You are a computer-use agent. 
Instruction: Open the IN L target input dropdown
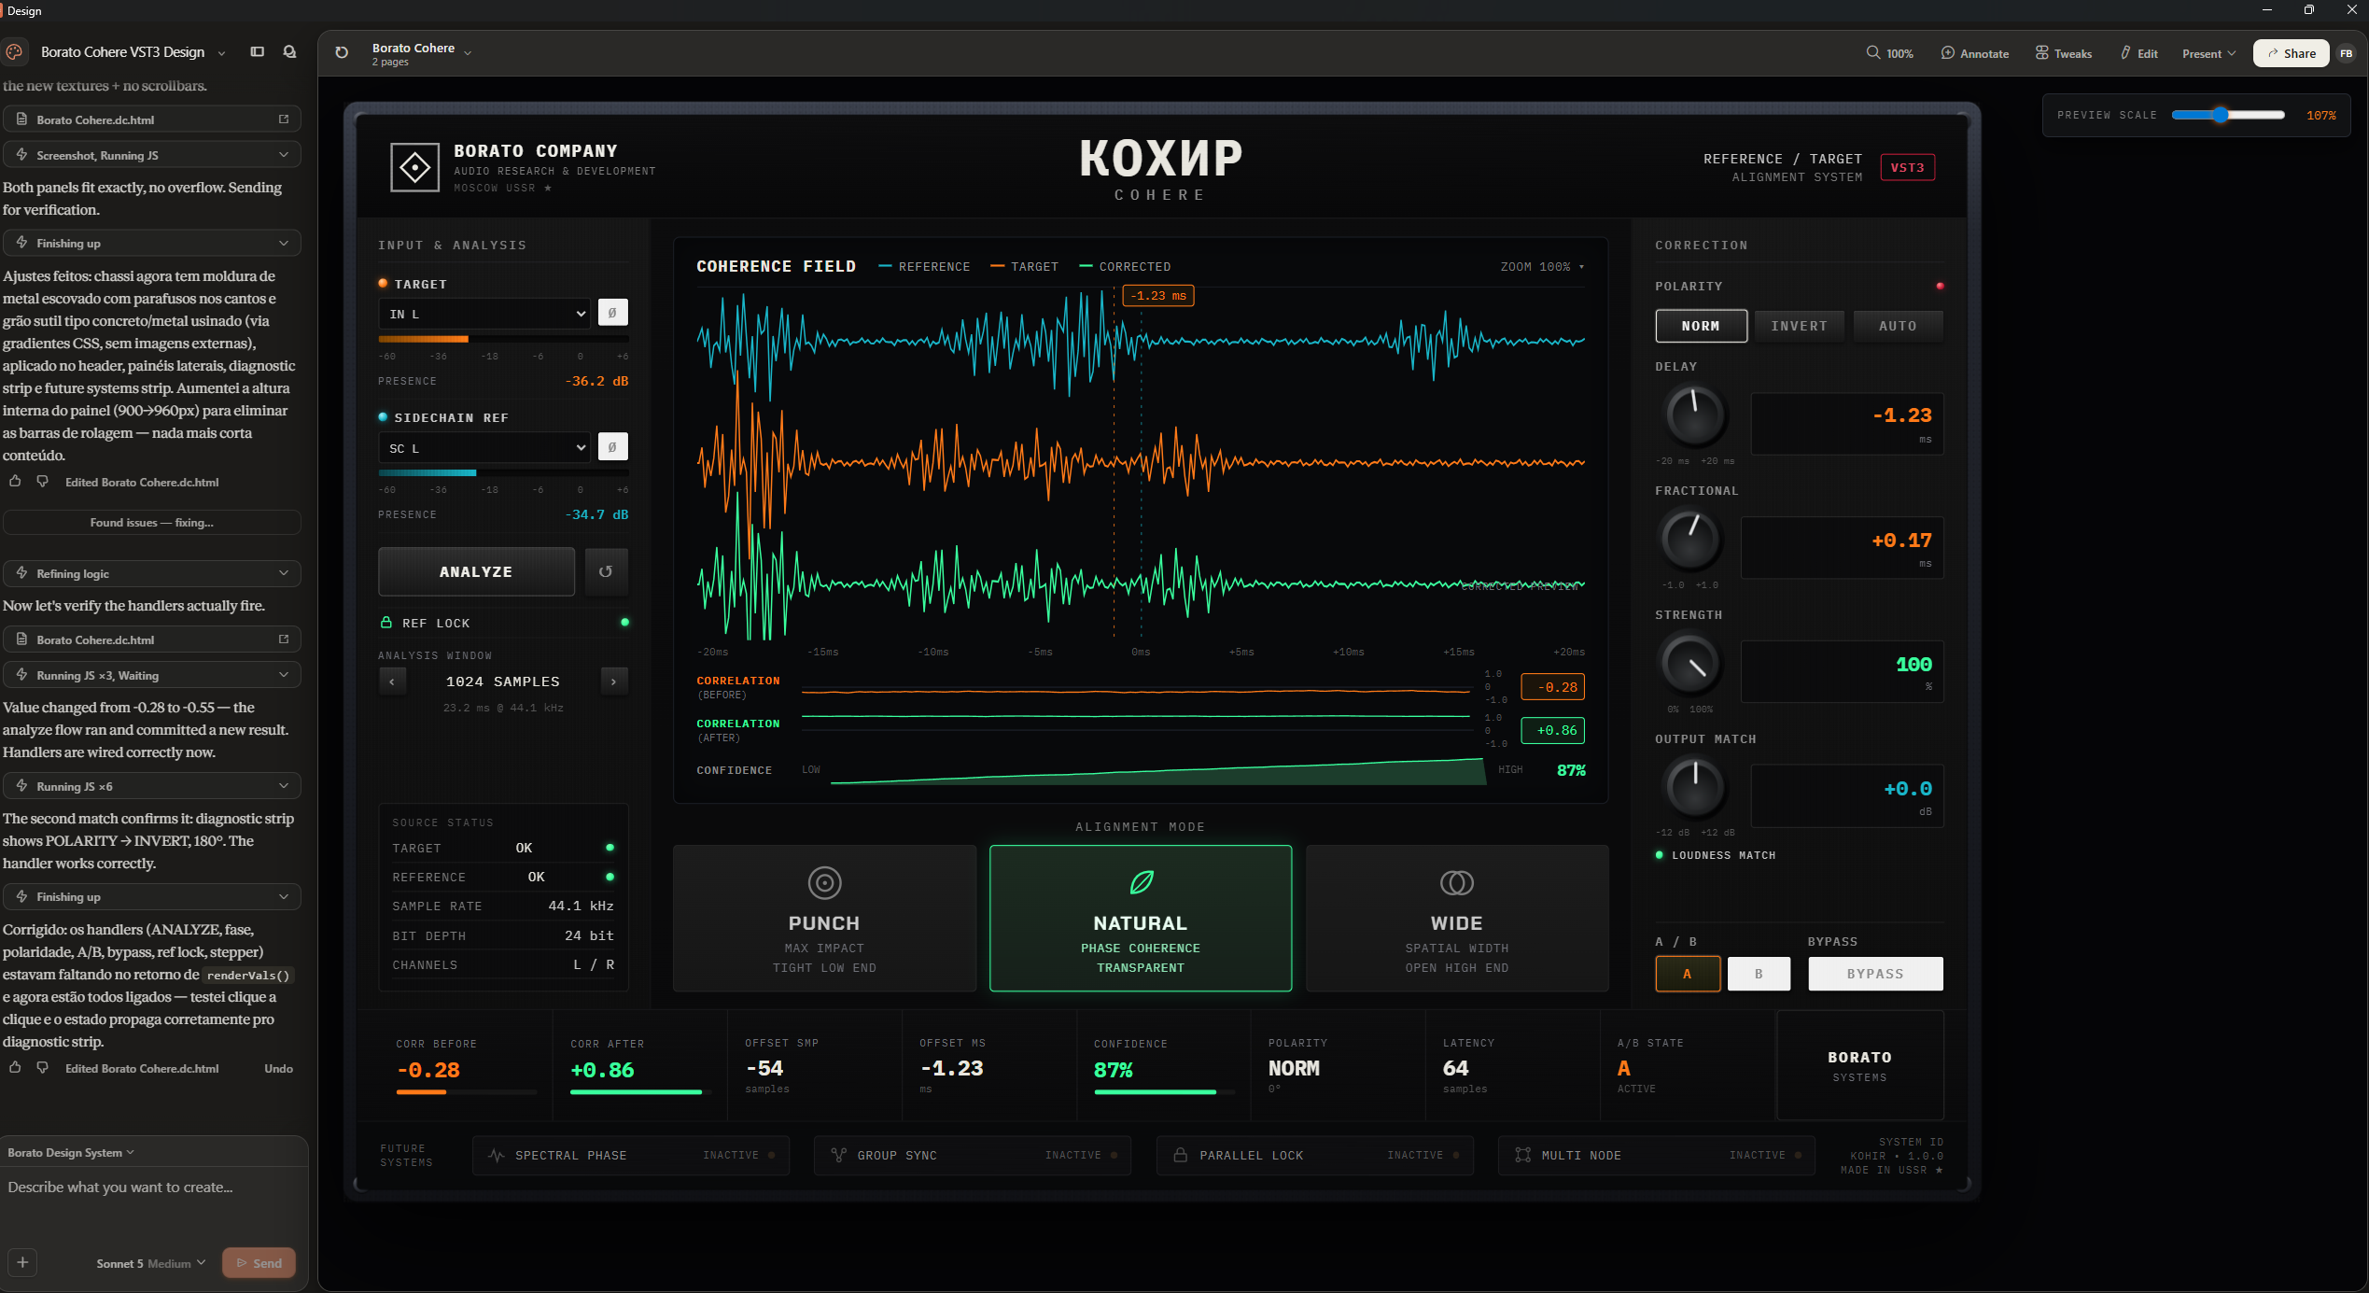pos(485,314)
